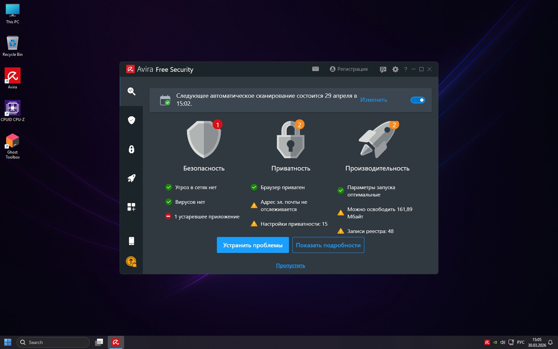Screen dimensions: 558x349
Task: Open Avira settings gear
Action: pos(395,69)
